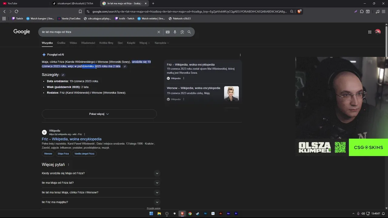Image resolution: width=388 pixels, height=218 pixels.
Task: Open the on-screen keyboard input tool
Action: (167, 32)
